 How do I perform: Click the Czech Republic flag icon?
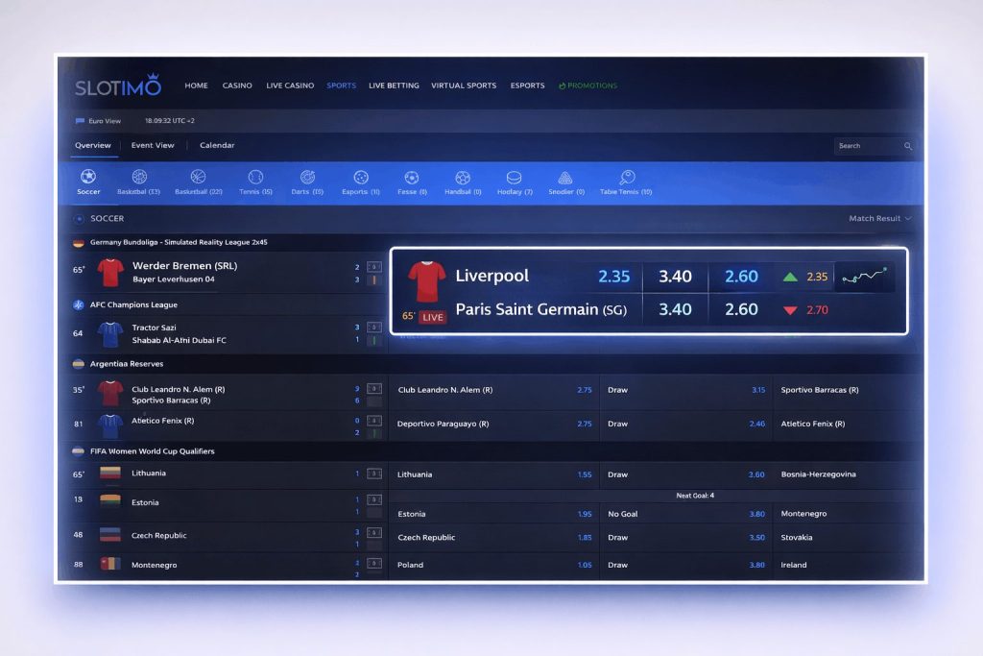(x=110, y=534)
